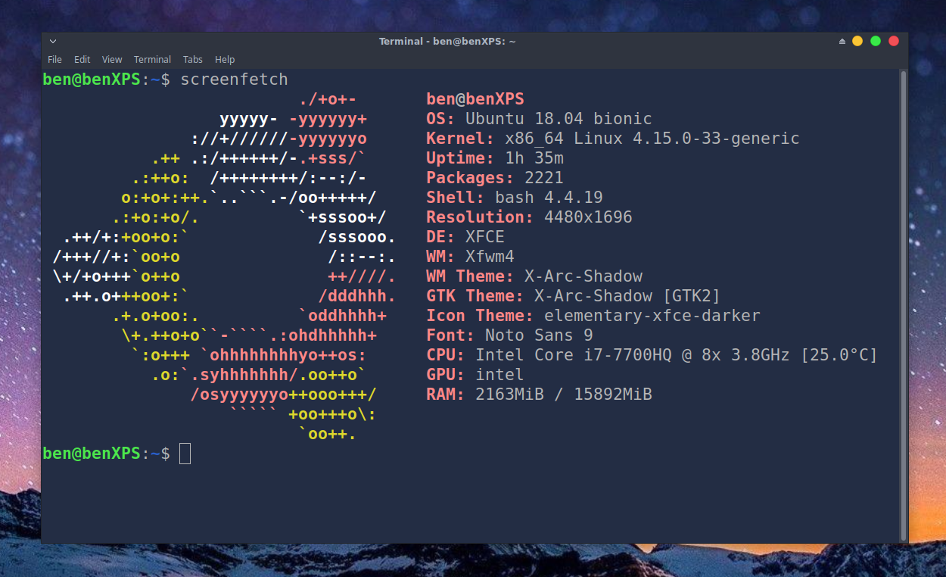Open the window menu chevron in the title bar
This screenshot has height=577, width=946.
(52, 41)
